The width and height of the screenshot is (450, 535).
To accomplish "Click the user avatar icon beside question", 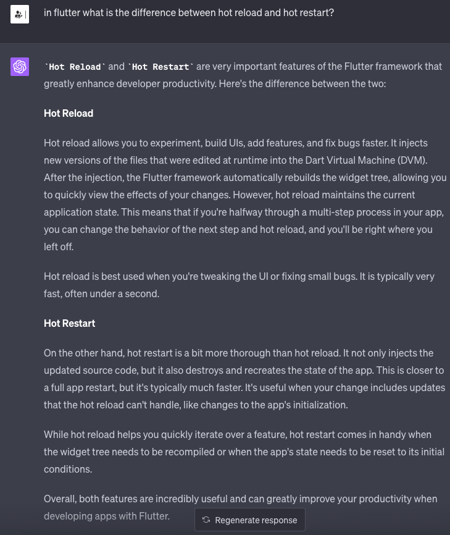I will click(20, 13).
